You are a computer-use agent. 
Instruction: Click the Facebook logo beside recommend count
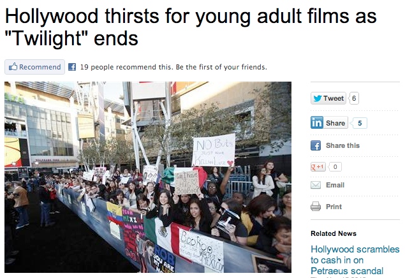72,67
